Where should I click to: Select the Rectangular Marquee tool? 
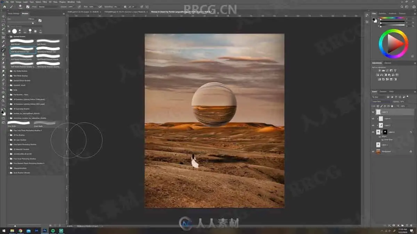coord(3,20)
